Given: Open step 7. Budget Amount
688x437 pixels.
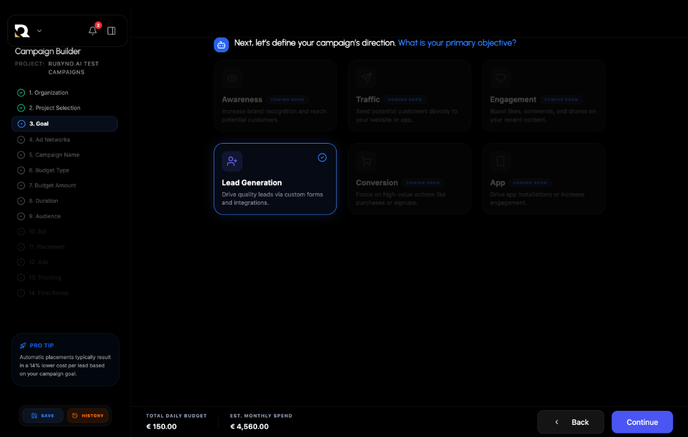Looking at the screenshot, I should 64,186.
